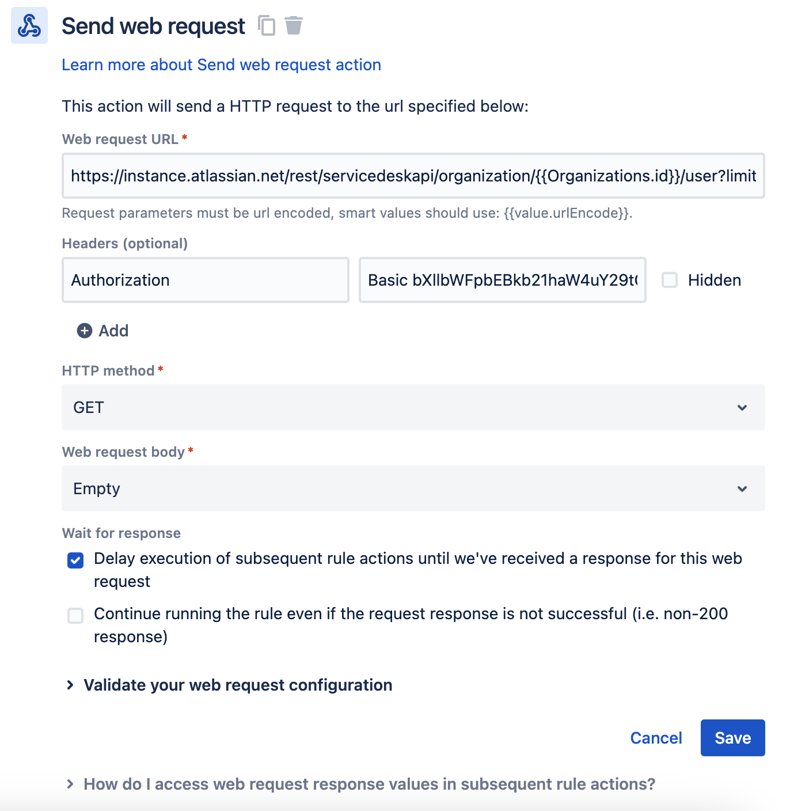
Task: Duplicate the Send web request action
Action: [267, 26]
